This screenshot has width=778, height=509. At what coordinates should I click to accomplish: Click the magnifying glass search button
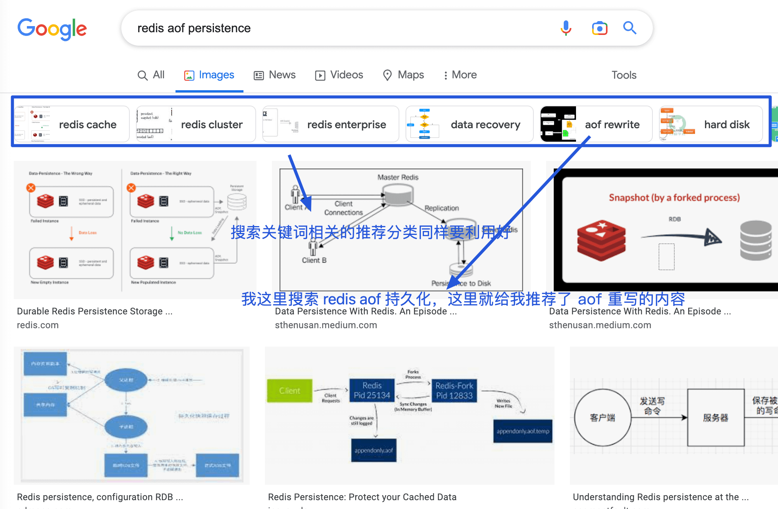(x=630, y=28)
